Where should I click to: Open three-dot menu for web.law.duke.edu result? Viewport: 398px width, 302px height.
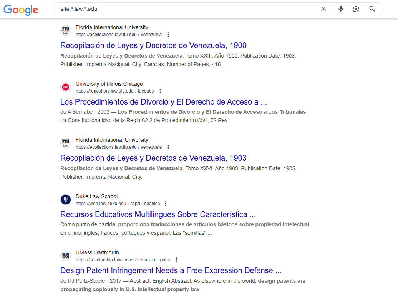point(166,204)
